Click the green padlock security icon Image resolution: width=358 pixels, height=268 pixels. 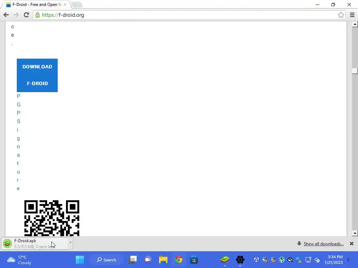(x=37, y=15)
